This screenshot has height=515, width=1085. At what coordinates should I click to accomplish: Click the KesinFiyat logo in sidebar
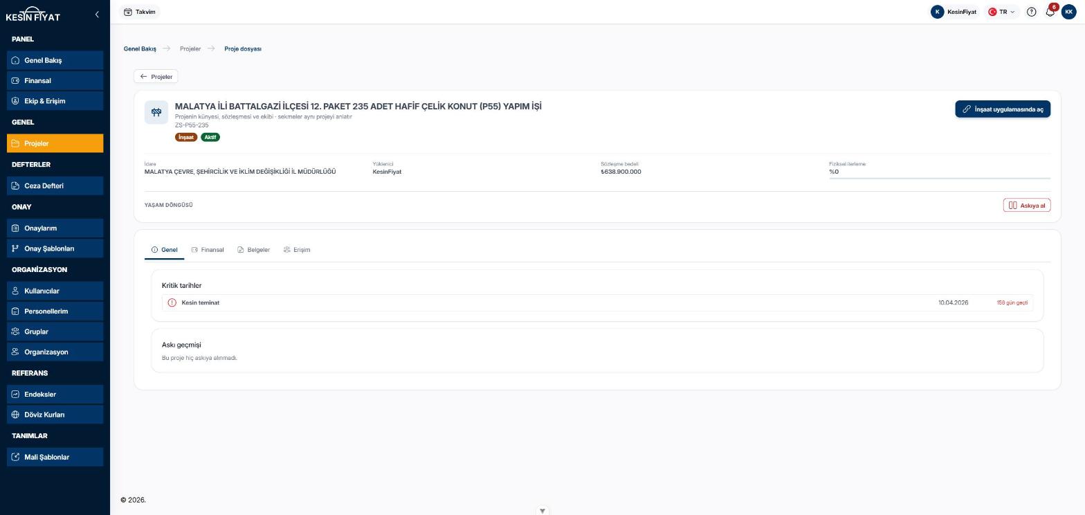(x=33, y=15)
